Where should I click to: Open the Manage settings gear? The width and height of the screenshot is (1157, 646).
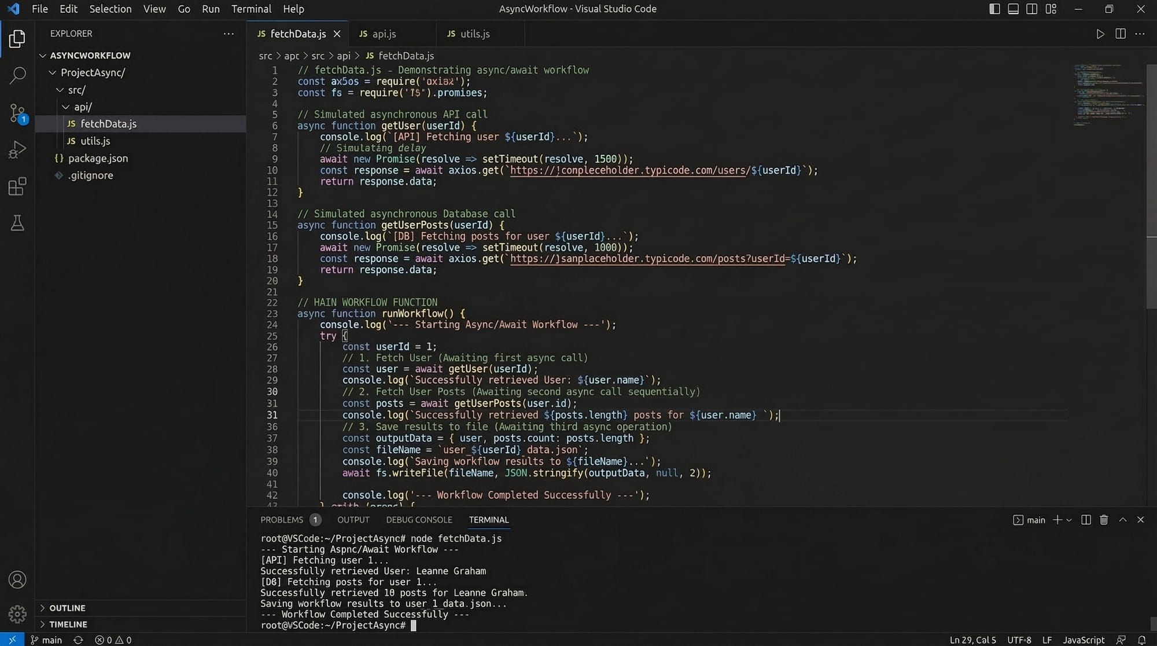point(17,614)
